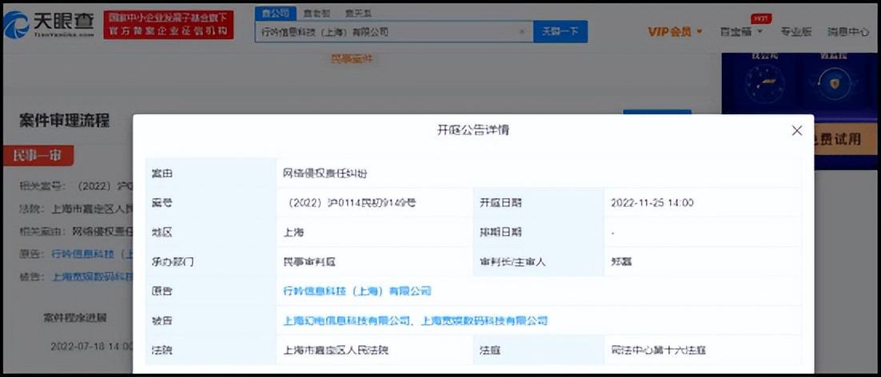This screenshot has width=881, height=377.
Task: Select the hearing date 2022-11-25 14:00
Action: pos(652,203)
